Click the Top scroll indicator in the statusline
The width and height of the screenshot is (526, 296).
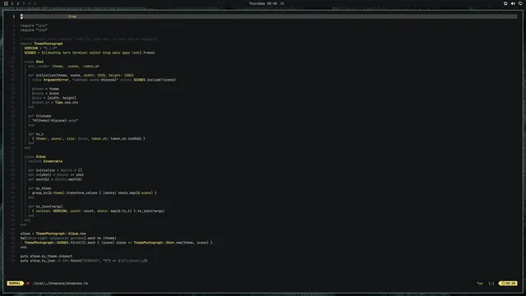tap(480, 283)
